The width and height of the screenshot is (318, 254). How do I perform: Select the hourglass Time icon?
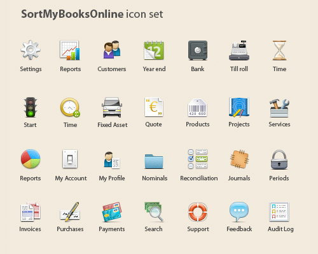(279, 50)
